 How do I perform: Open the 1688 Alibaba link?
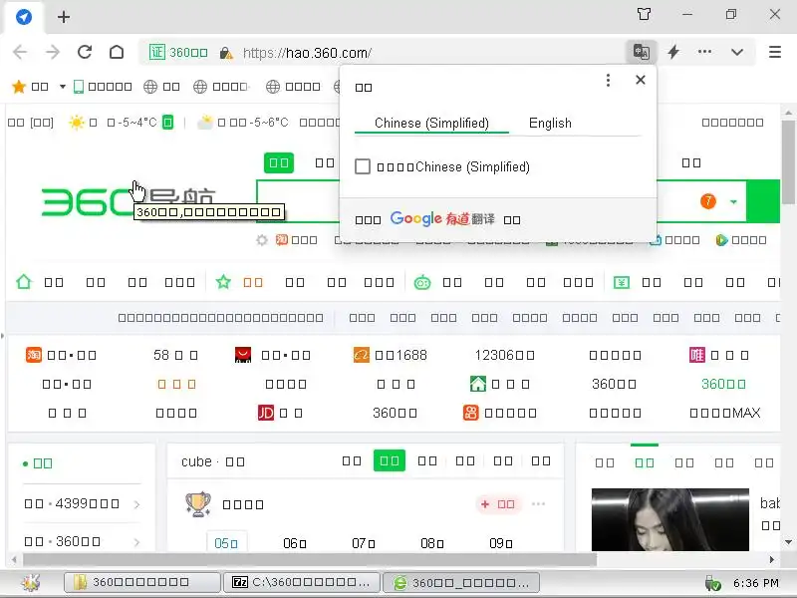coord(391,355)
